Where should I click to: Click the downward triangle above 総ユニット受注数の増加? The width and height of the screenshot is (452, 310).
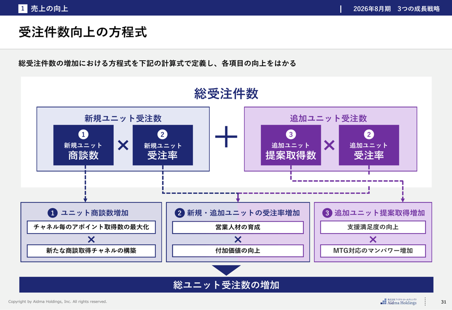coord(226,270)
